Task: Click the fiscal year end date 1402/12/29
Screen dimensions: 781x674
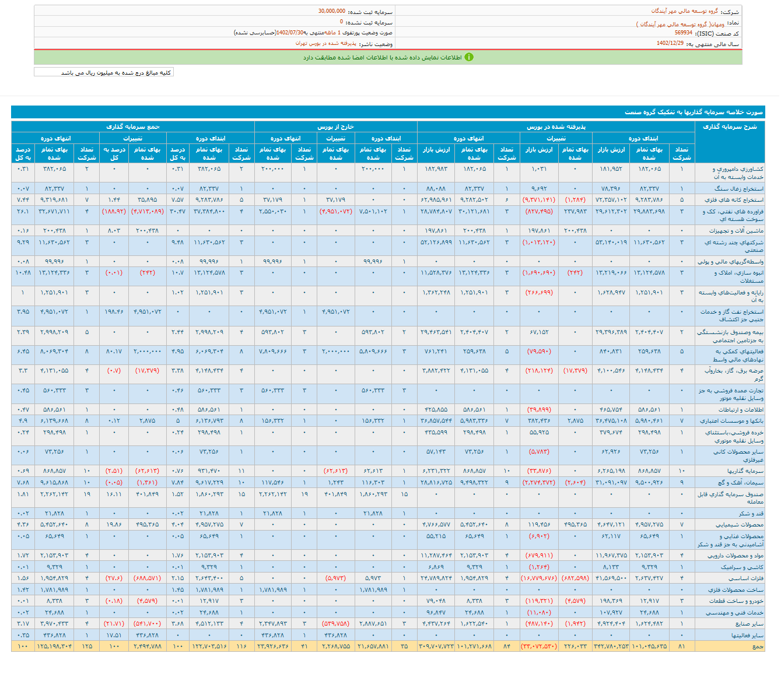Action: tap(670, 43)
